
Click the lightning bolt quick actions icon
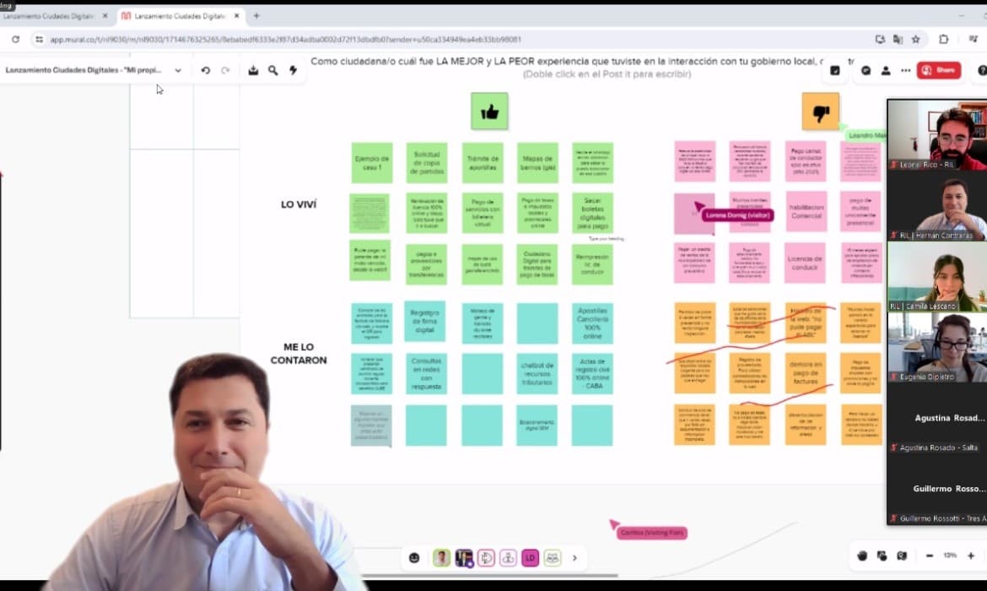pos(294,71)
